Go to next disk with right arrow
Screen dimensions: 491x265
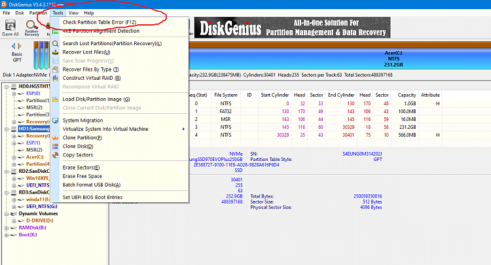pyautogui.click(x=20, y=46)
